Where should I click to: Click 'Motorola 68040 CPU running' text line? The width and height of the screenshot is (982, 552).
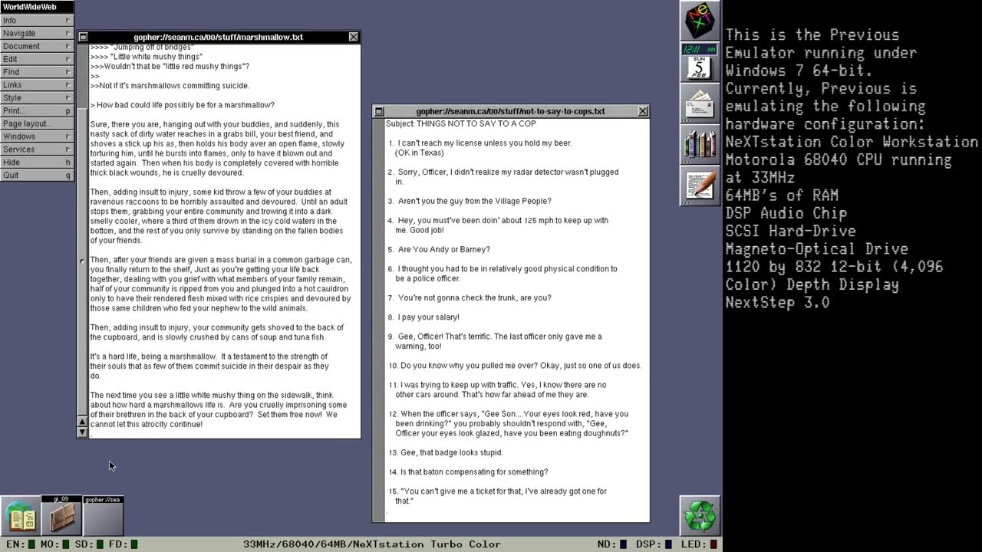click(x=839, y=159)
